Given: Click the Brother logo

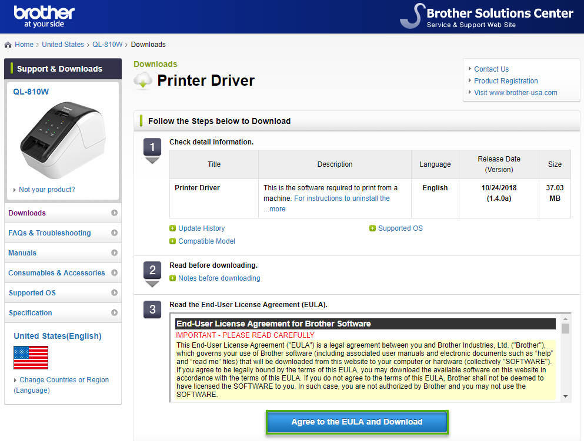Looking at the screenshot, I should click(44, 16).
